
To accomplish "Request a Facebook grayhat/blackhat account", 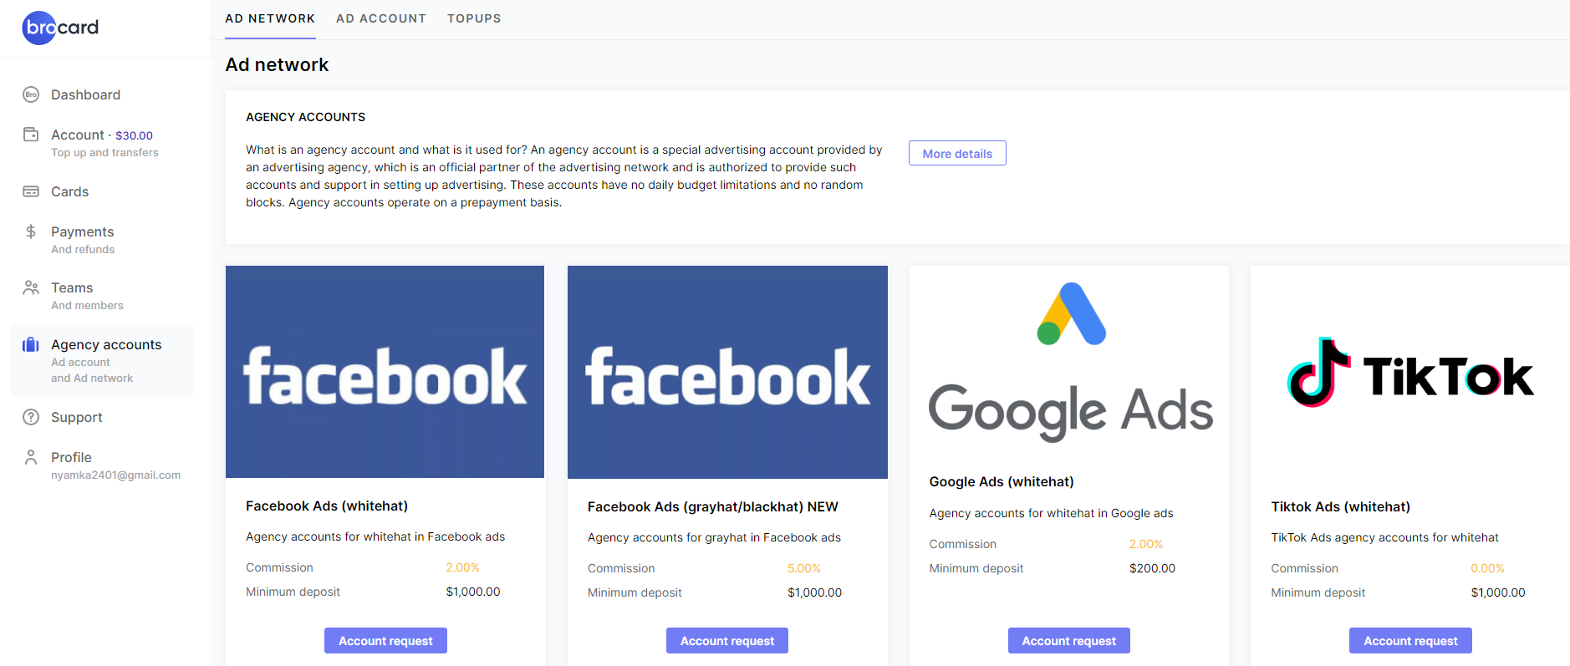I will click(727, 641).
